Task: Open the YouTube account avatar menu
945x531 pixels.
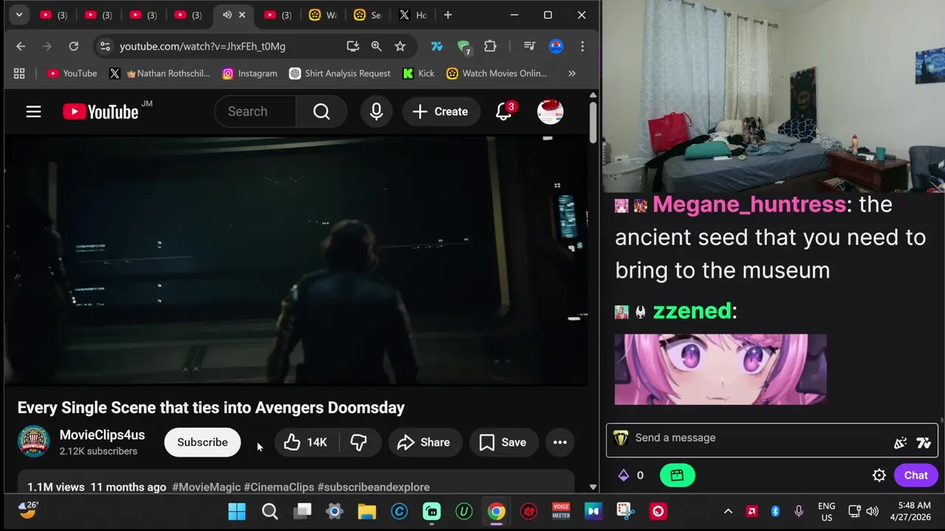Action: click(x=550, y=111)
